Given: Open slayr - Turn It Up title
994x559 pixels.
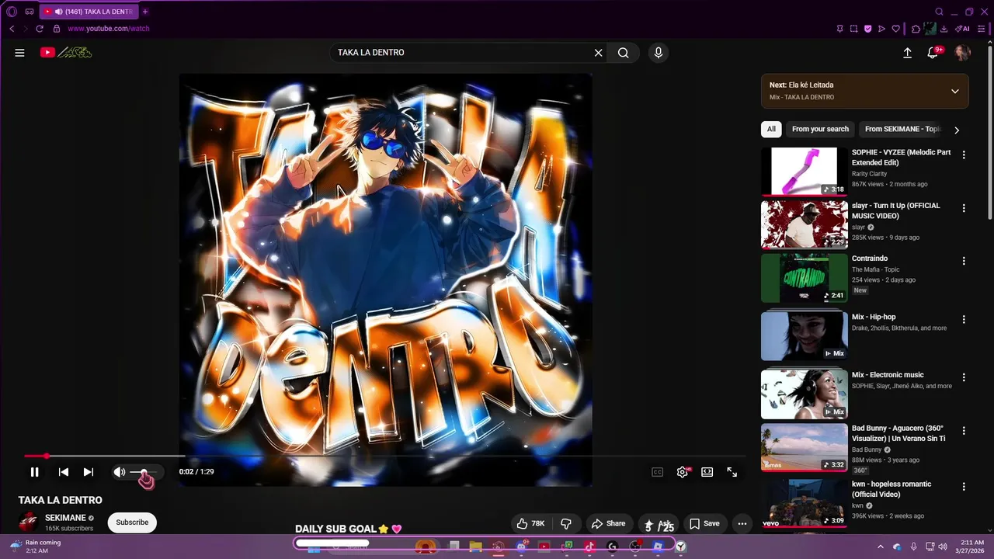Looking at the screenshot, I should 896,210.
